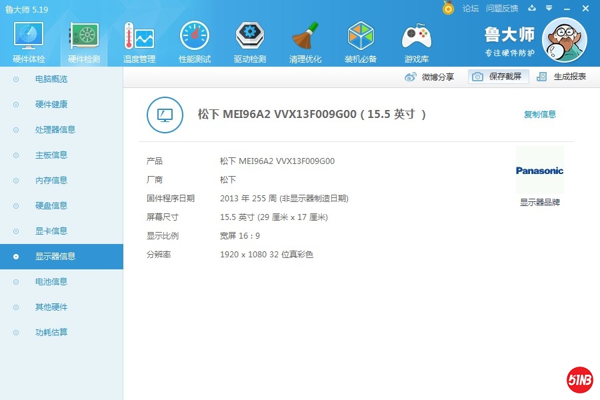Select 硬盘信息 radio item in sidebar
Image resolution: width=600 pixels, height=400 pixels.
[51, 206]
